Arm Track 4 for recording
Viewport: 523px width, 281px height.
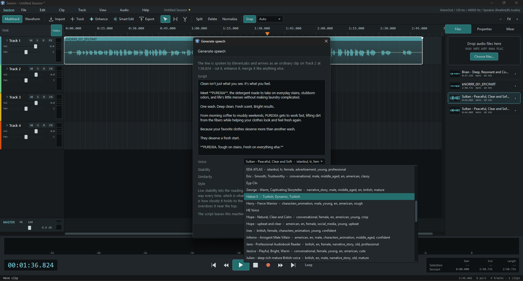point(44,125)
